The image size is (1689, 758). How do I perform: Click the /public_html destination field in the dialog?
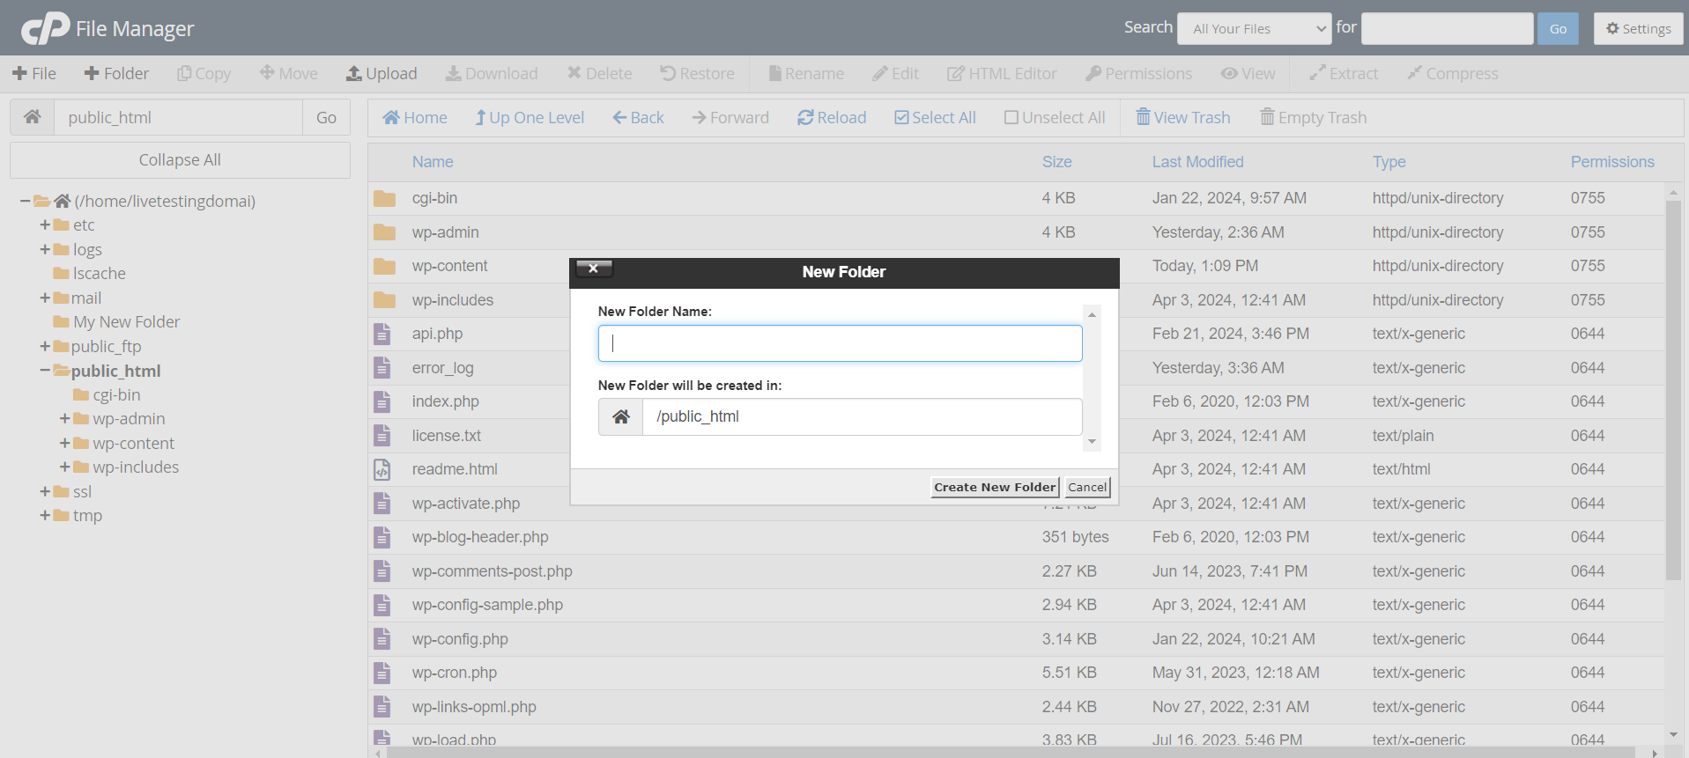pos(862,416)
